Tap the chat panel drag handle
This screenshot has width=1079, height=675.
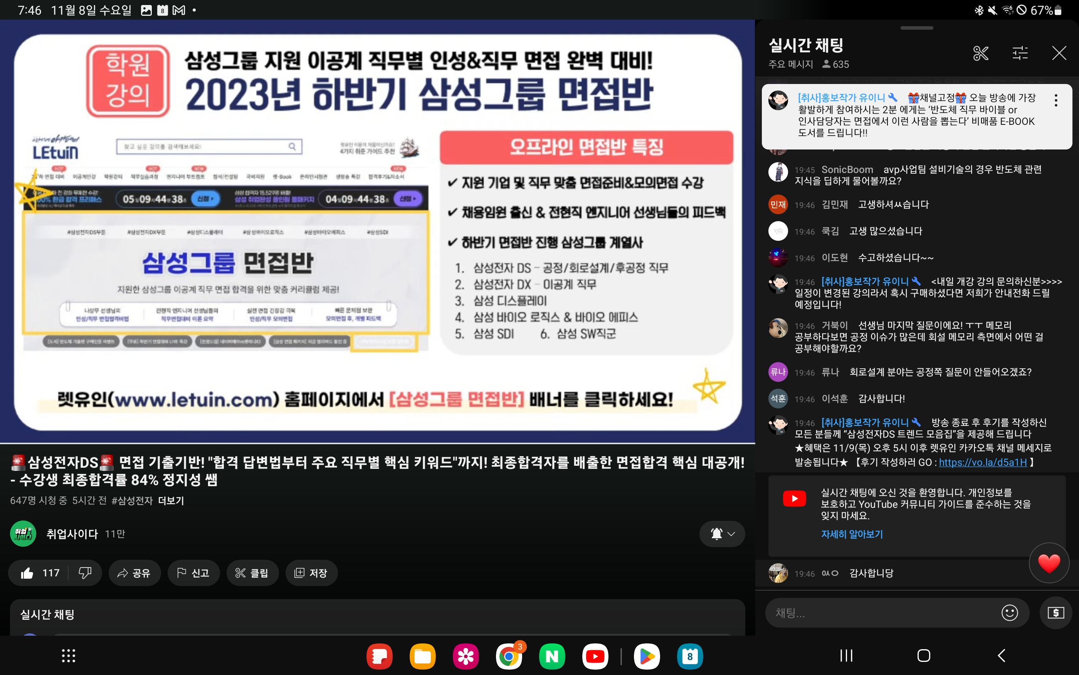point(916,28)
